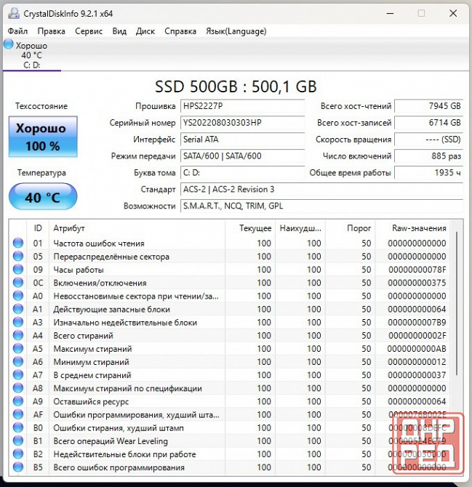The height and width of the screenshot is (487, 472).
Task: Click the Возможности field with S.M.A.R.T.
Action: click(x=321, y=206)
